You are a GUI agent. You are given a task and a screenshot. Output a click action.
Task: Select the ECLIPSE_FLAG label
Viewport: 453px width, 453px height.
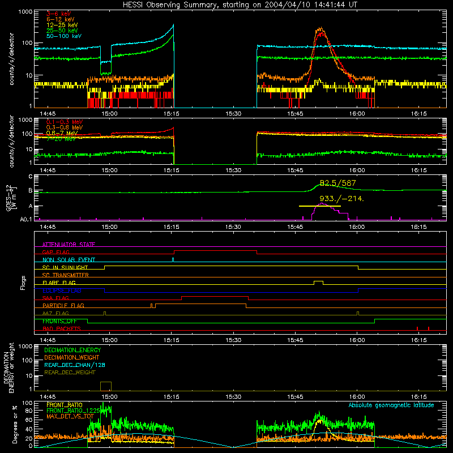click(x=62, y=290)
